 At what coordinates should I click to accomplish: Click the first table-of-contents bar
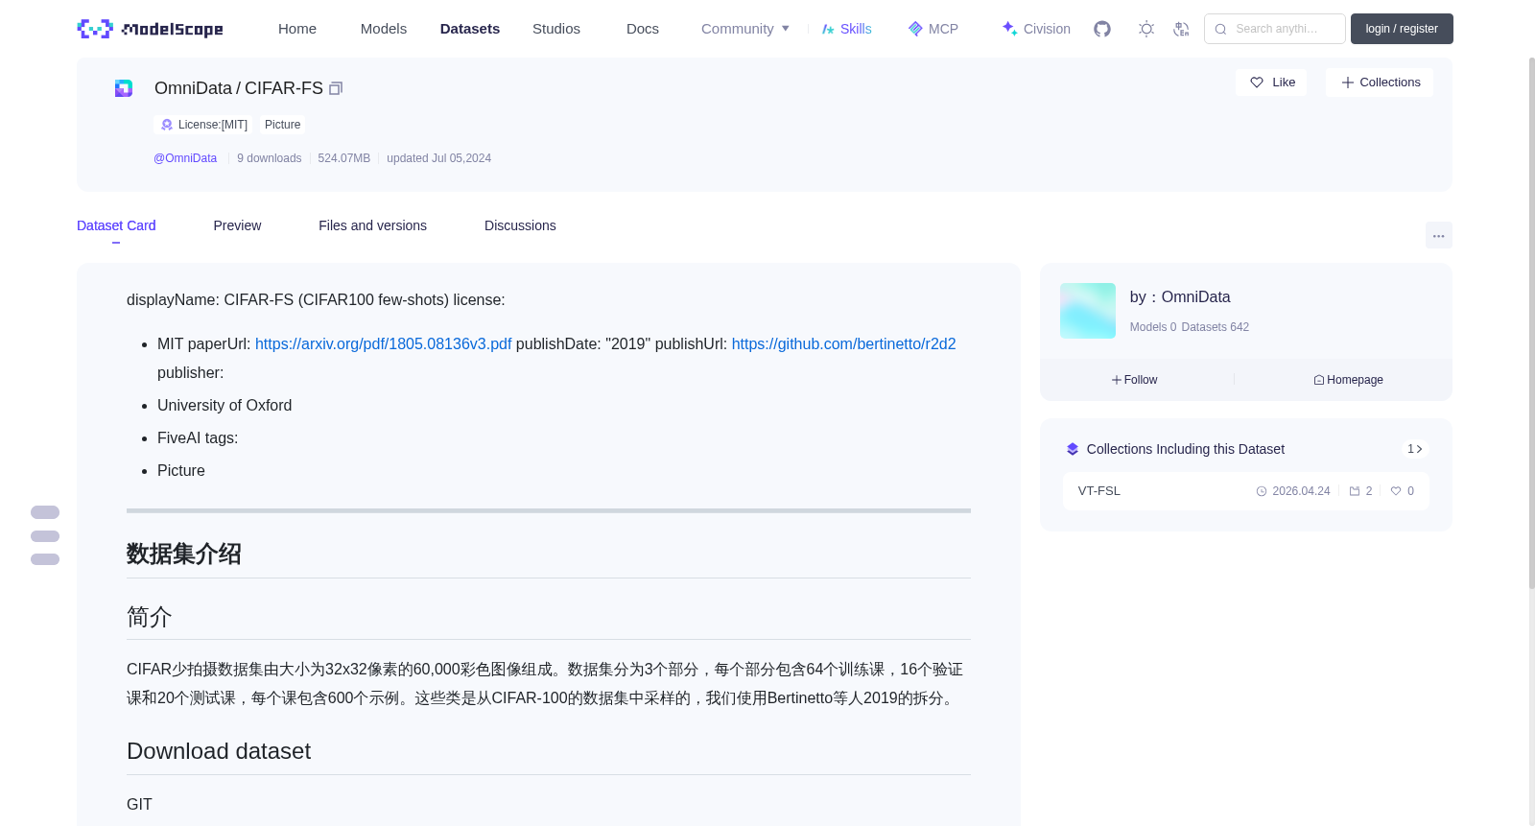[x=45, y=512]
